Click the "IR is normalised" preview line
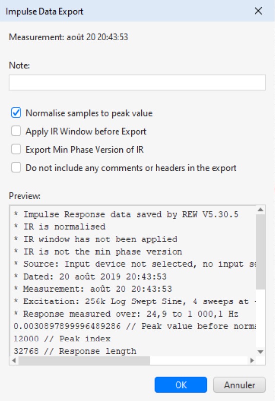275x401 pixels. 59,226
